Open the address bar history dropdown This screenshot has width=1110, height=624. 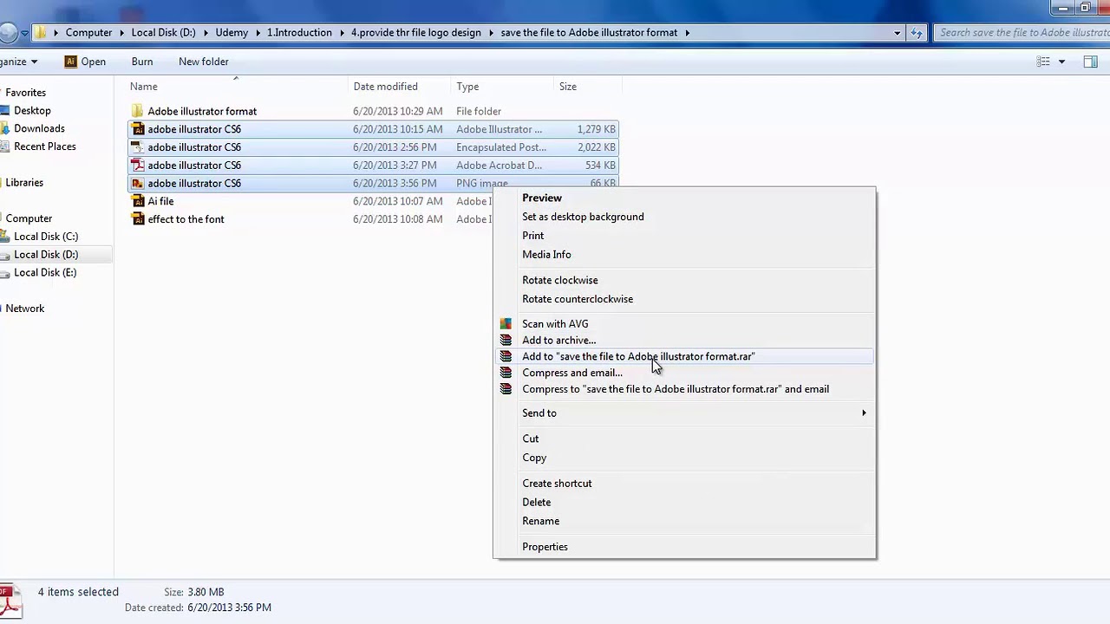click(x=898, y=33)
